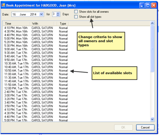Click the scrollbar up arrow
Screen dimensions: 159x135
point(152,23)
